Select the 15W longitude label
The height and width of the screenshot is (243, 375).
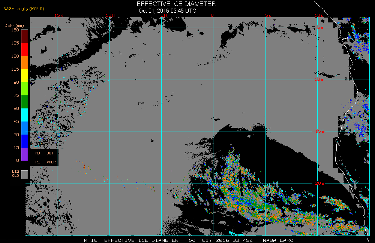(59, 15)
